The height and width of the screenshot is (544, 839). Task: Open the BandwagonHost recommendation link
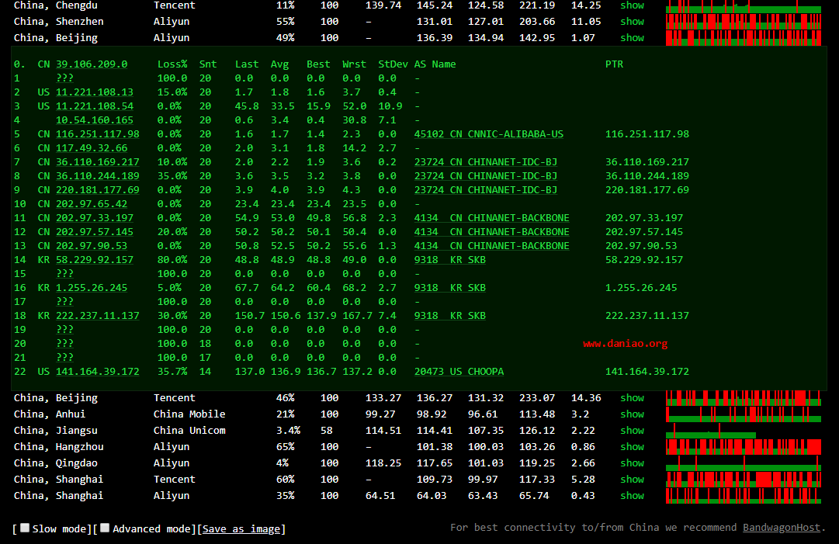pyautogui.click(x=781, y=528)
